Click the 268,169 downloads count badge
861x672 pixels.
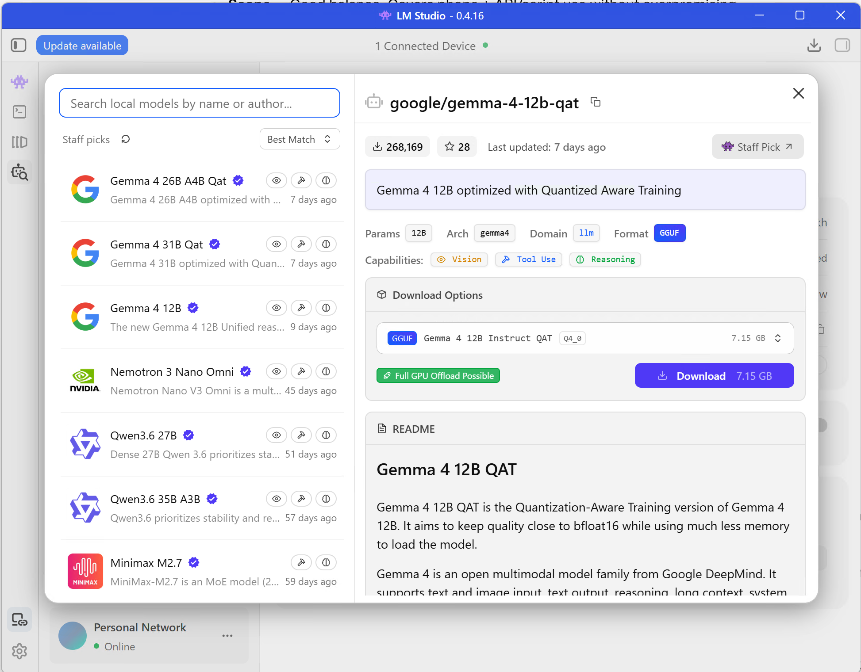click(x=397, y=147)
